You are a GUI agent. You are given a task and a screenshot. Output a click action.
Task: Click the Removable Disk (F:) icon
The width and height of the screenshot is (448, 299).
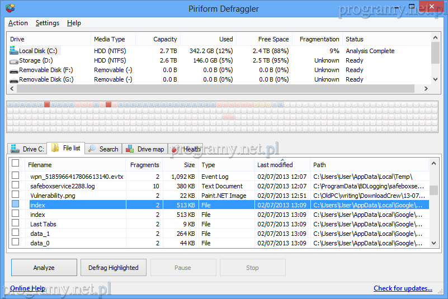tap(14, 70)
